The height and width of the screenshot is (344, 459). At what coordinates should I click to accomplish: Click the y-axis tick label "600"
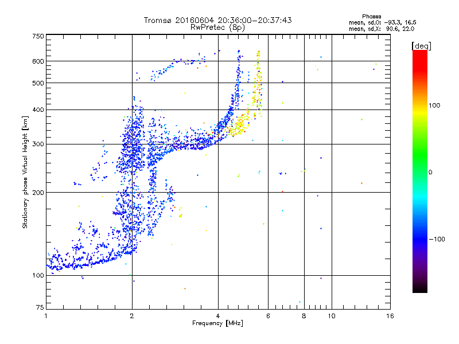38,61
